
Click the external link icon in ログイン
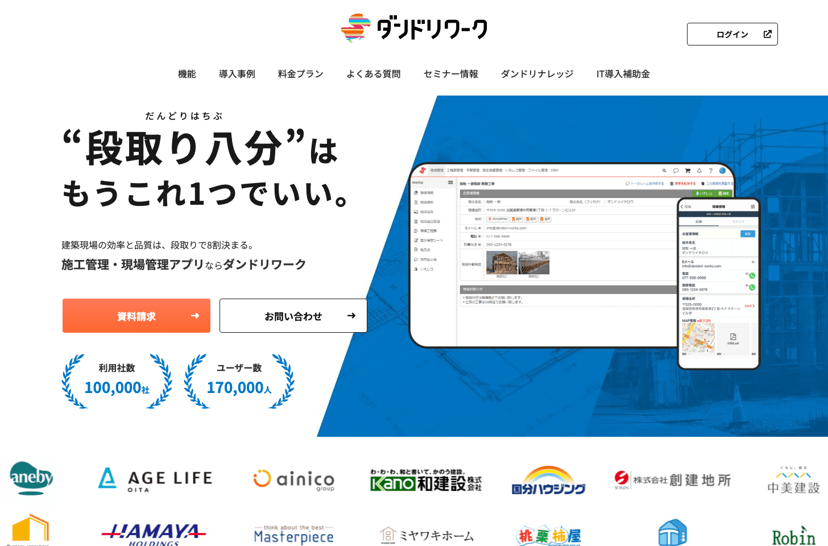pos(767,34)
